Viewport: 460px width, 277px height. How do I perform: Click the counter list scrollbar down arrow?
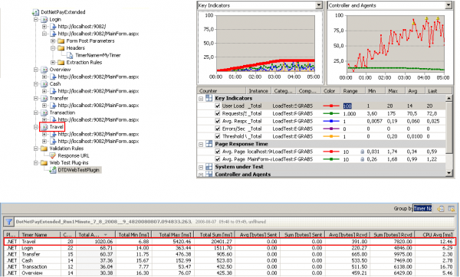point(449,174)
